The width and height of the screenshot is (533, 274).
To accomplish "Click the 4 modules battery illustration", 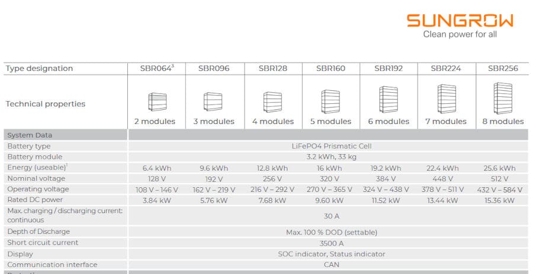I will (272, 102).
